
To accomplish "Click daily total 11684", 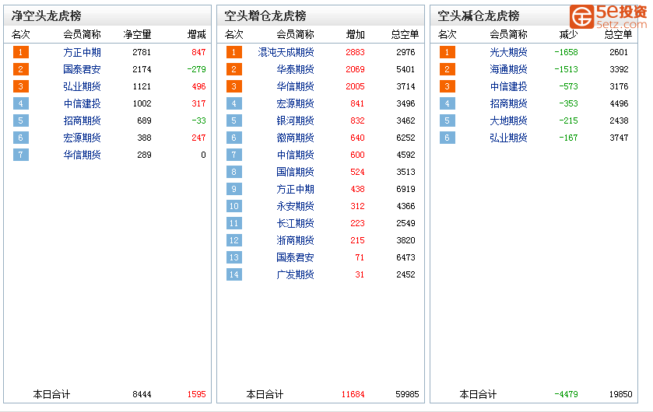I will coord(353,394).
